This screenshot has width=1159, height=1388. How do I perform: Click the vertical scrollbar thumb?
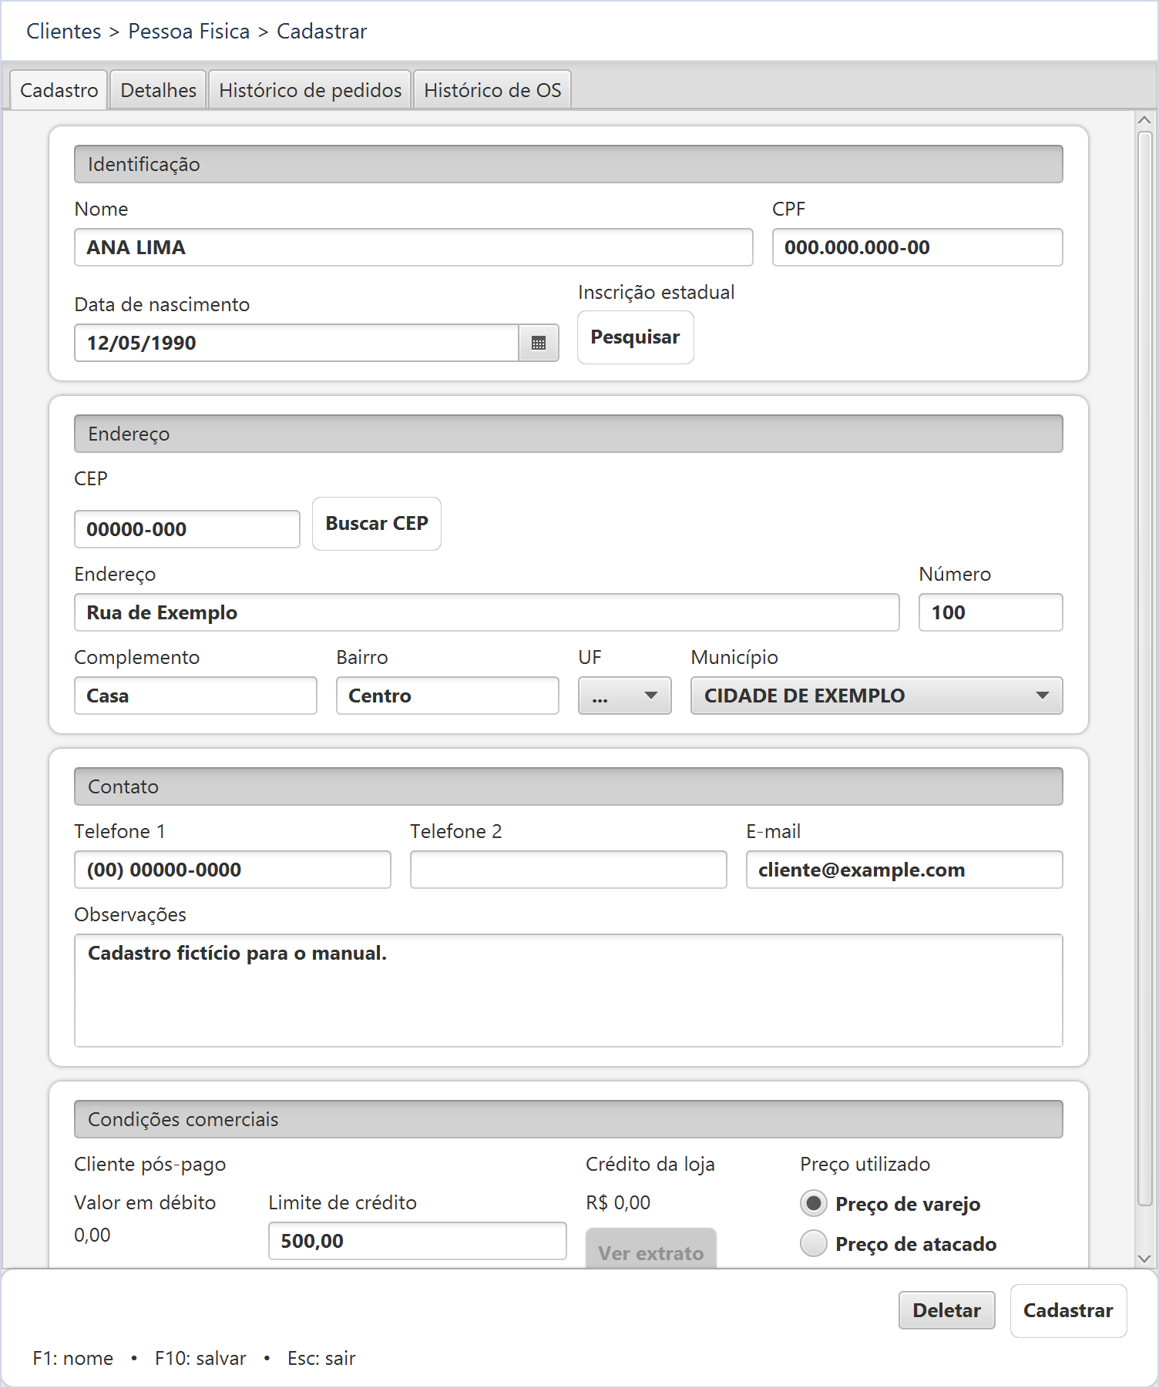coord(1144,669)
